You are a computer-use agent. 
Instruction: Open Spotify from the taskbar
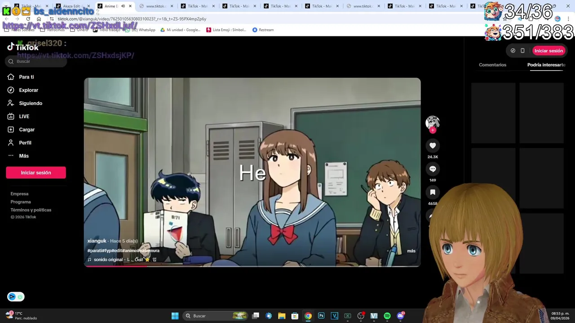click(387, 316)
